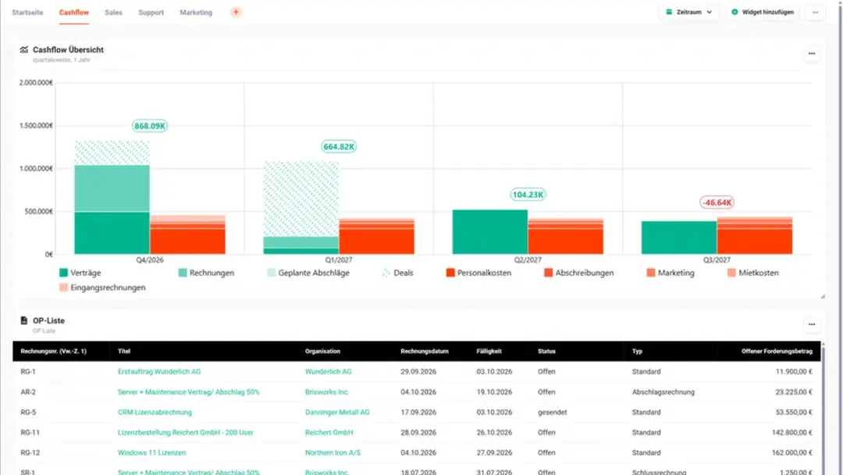Open dashboard more options in top bar
This screenshot has height=475, width=843.
pyautogui.click(x=815, y=12)
